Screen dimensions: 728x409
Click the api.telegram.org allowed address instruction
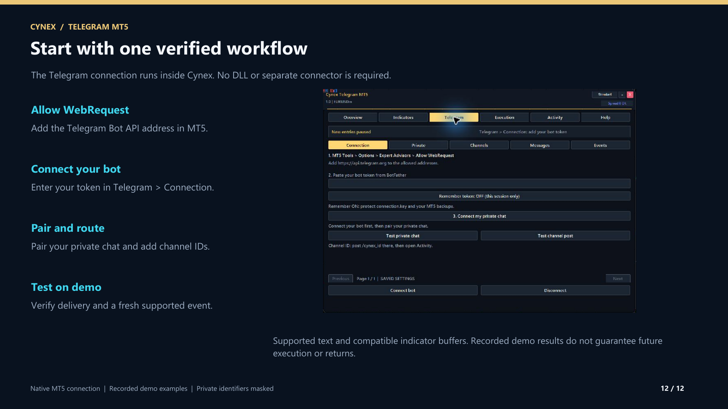tap(383, 163)
